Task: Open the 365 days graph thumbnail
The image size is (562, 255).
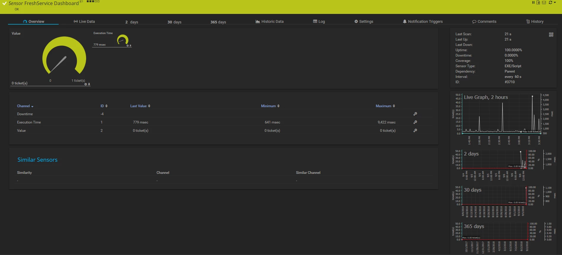Action: pos(503,238)
